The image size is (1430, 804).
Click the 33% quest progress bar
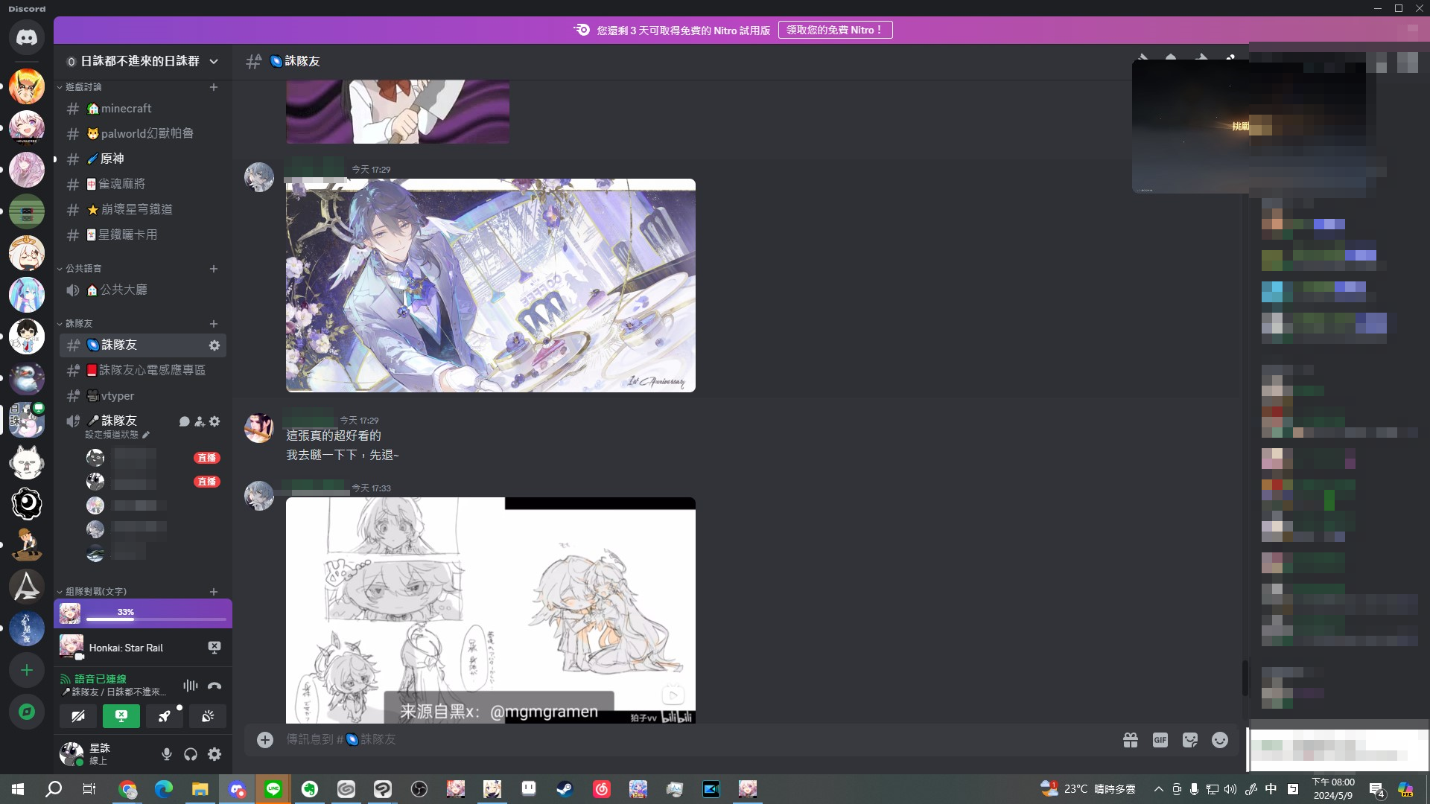click(x=156, y=619)
